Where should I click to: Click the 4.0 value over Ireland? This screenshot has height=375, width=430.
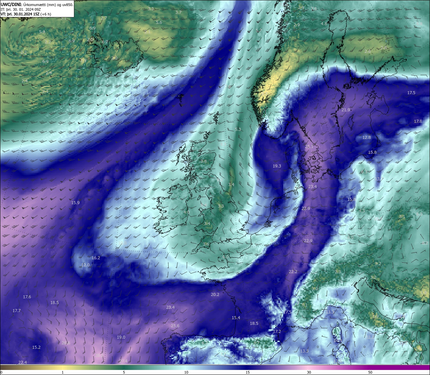pyautogui.click(x=186, y=213)
